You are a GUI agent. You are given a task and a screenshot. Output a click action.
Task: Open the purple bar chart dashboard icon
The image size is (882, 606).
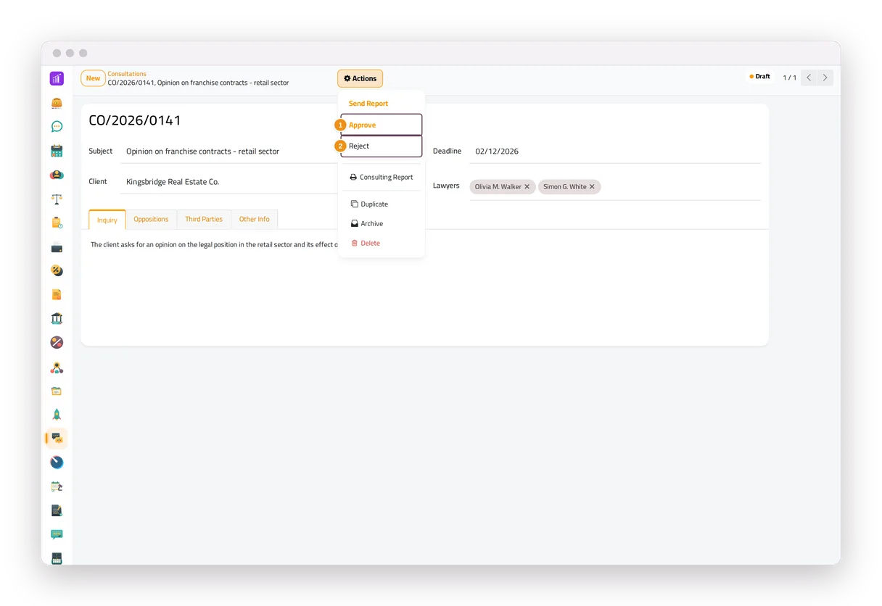tap(57, 78)
